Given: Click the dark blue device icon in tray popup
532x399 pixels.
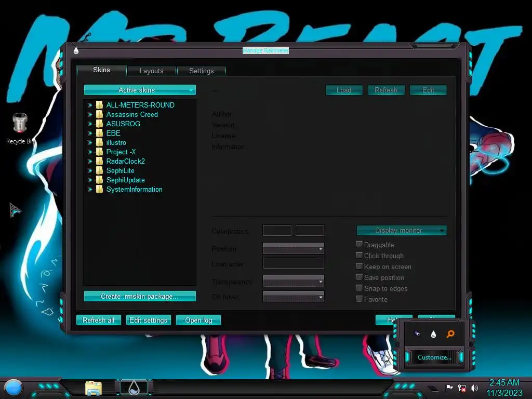Looking at the screenshot, I should coord(417,334).
